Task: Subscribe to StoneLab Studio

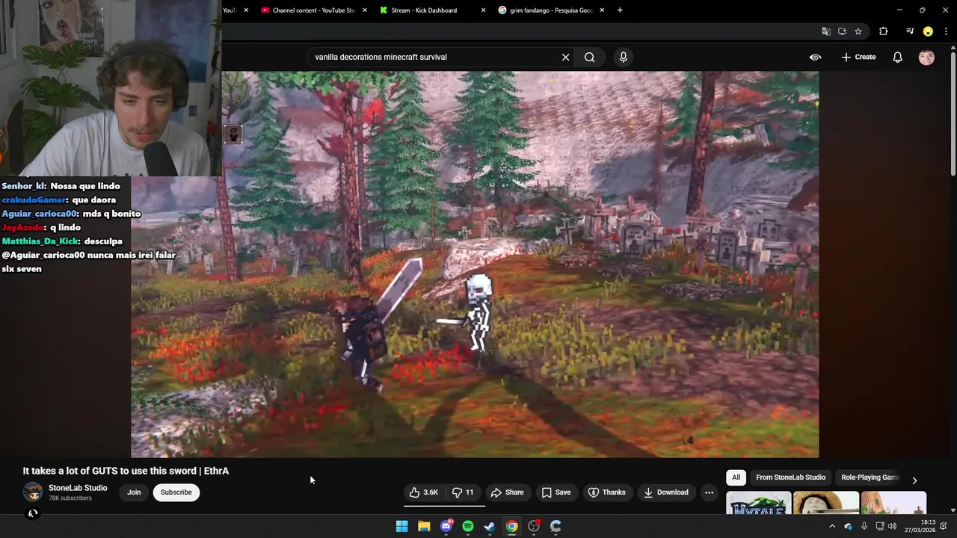Action: click(x=176, y=492)
